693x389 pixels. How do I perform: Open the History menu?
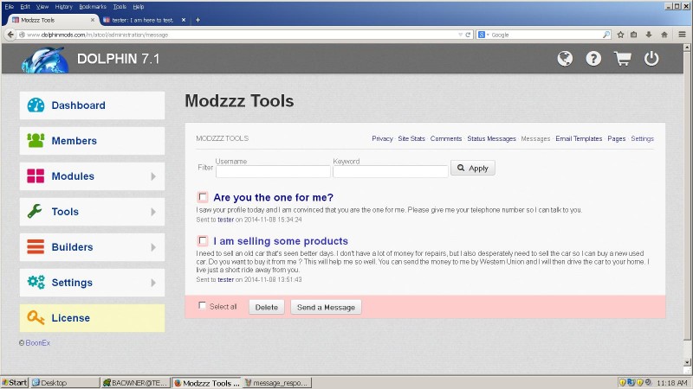pos(63,7)
